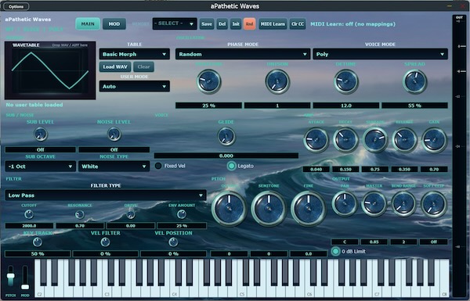Click the Vel Filter knob

pyautogui.click(x=105, y=242)
